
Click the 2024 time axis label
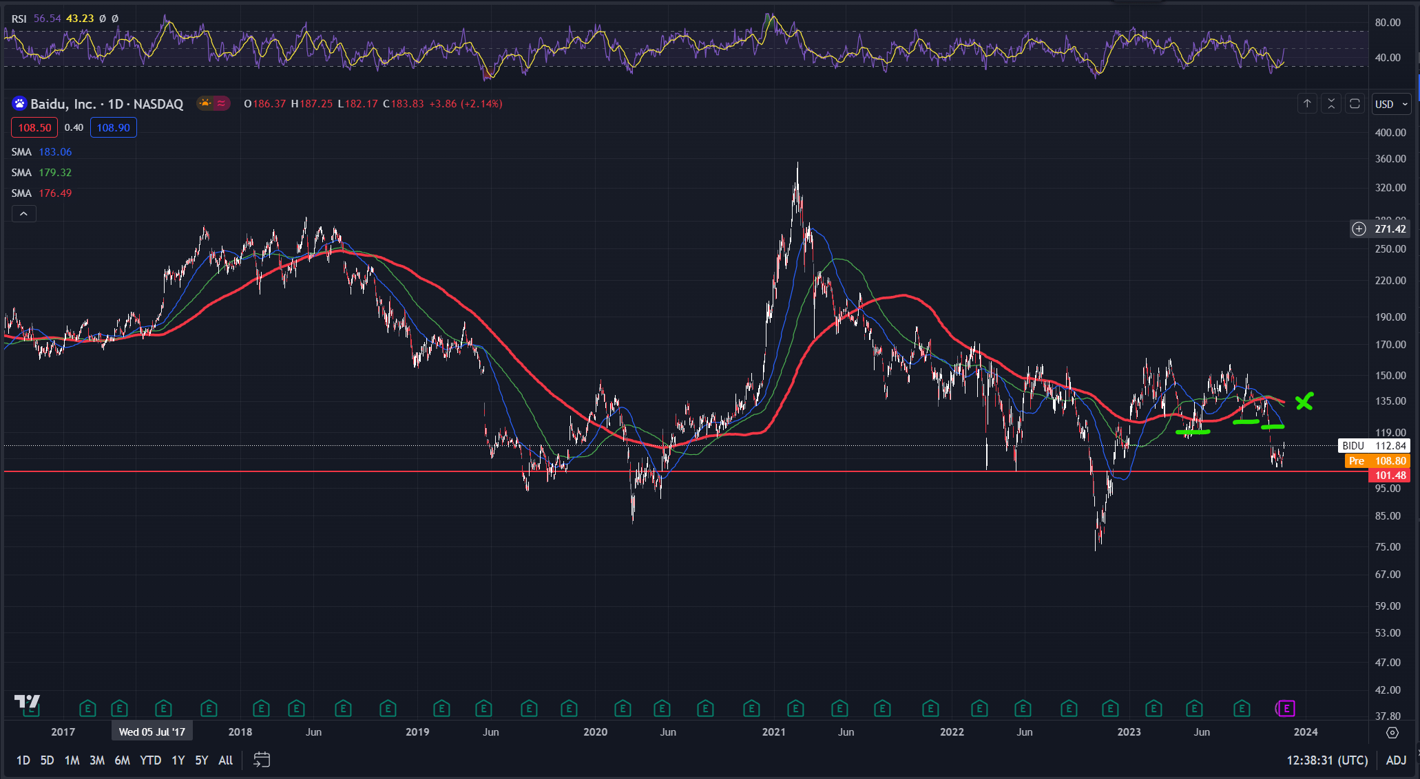coord(1306,732)
